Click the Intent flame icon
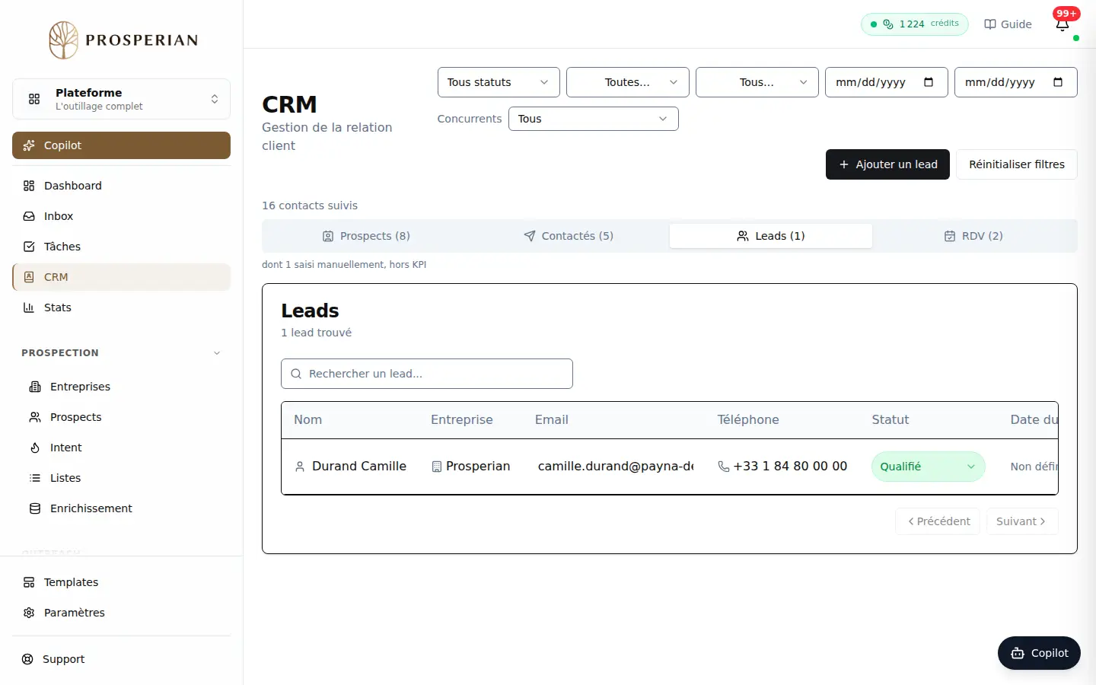Viewport: 1096px width, 685px height. pos(35,448)
